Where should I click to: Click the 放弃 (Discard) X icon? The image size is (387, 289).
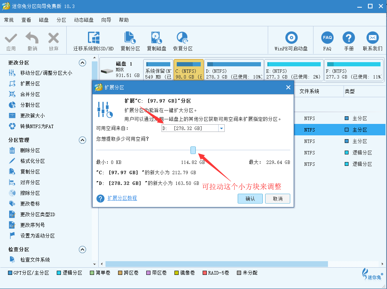[54, 38]
